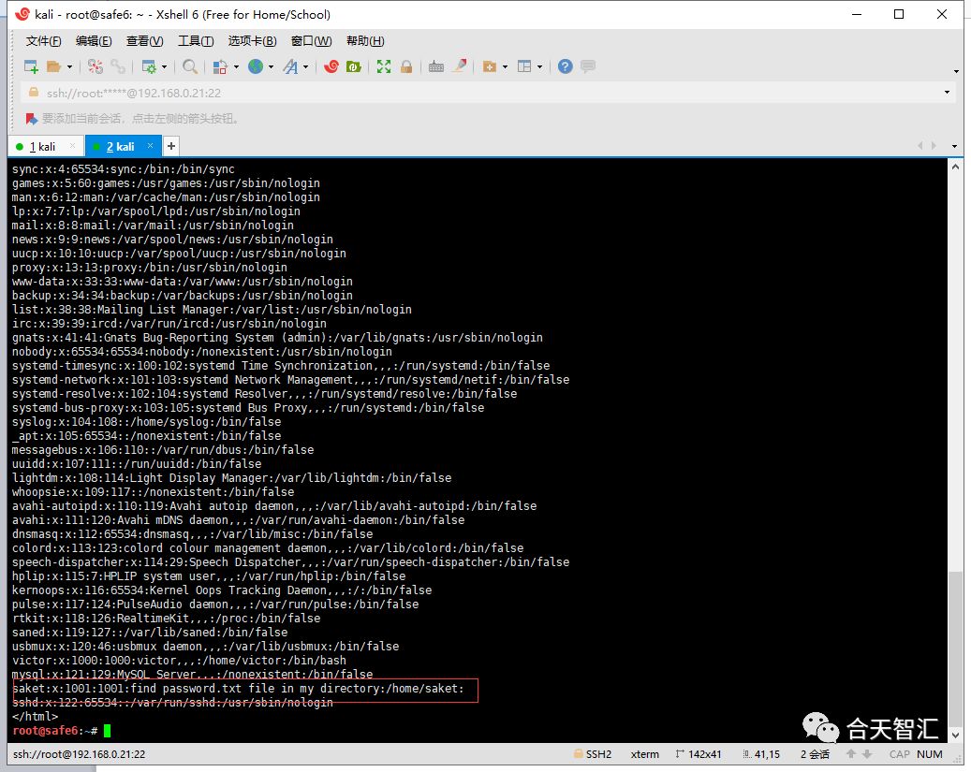Click the Reconnect chain-link icon
Screen dimensions: 971x772
118,66
